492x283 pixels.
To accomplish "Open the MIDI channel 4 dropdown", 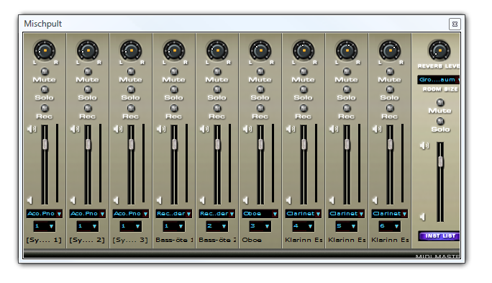I will (303, 226).
